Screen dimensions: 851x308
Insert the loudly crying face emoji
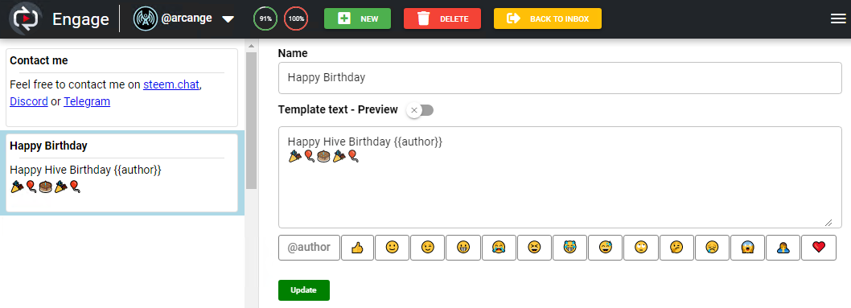pyautogui.click(x=499, y=248)
